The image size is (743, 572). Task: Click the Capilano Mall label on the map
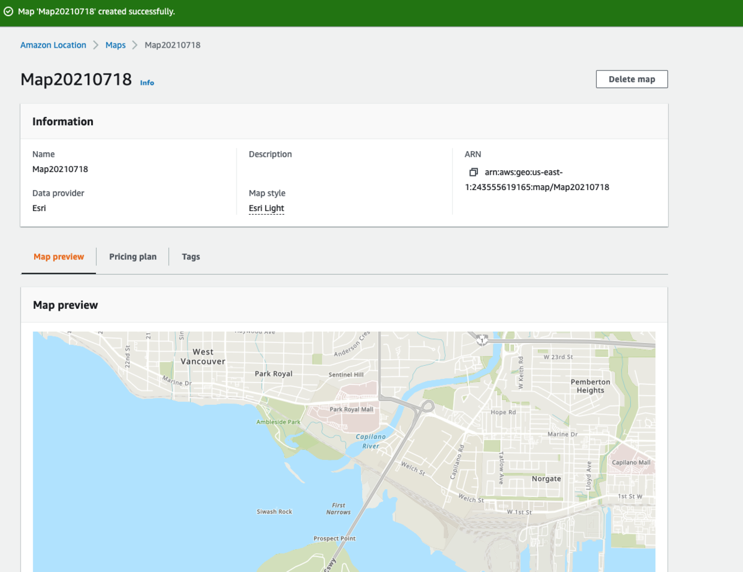[631, 462]
